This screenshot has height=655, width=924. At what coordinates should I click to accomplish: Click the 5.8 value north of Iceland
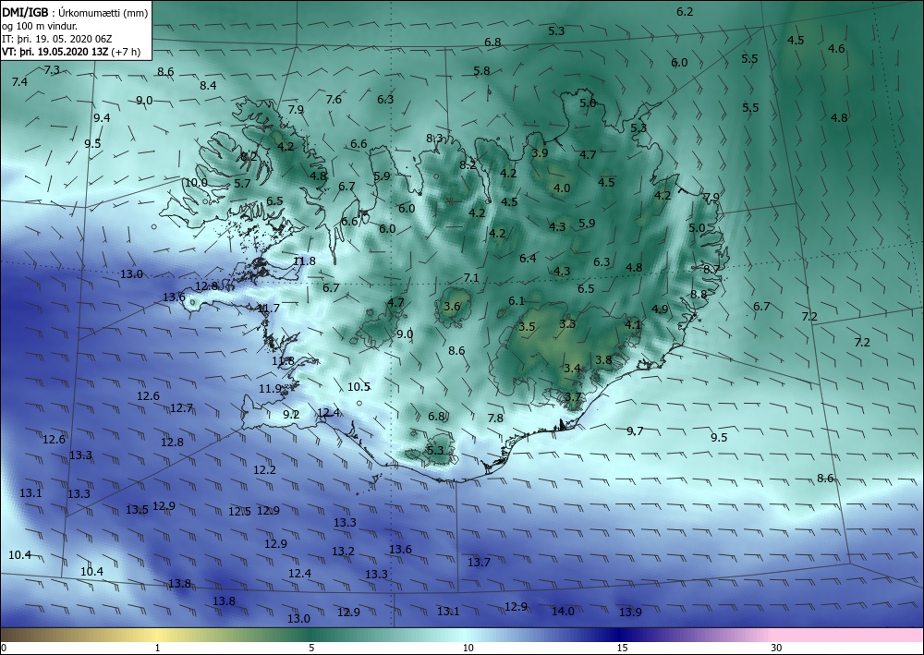(481, 71)
